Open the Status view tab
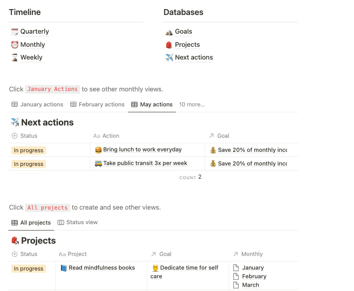Image resolution: width=354 pixels, height=291 pixels. [77, 222]
